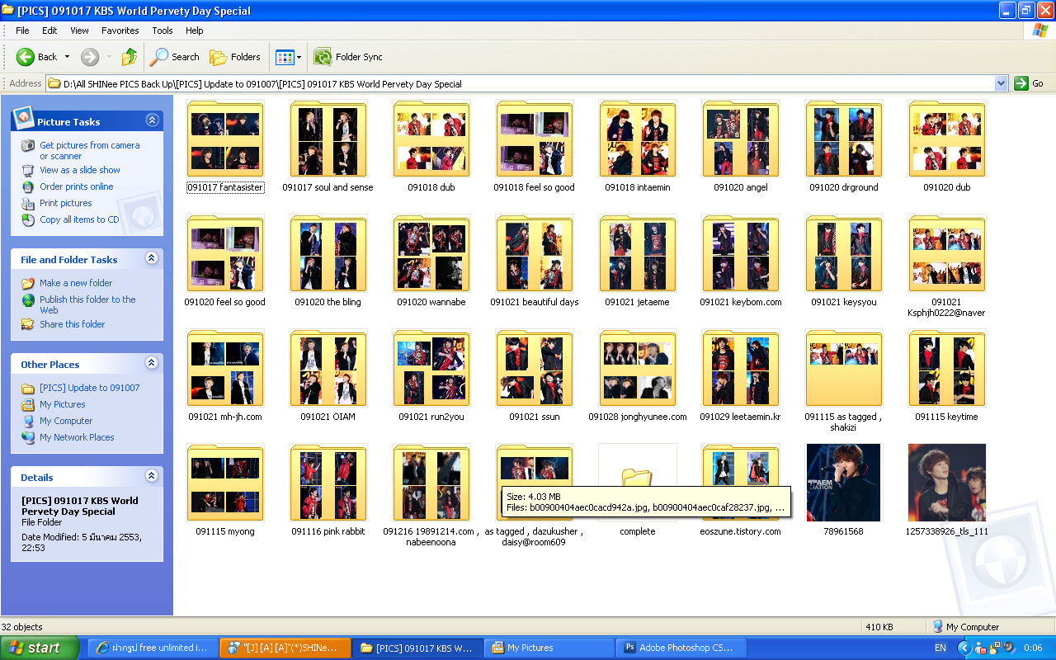Select the 78961568 image thumbnail

tap(843, 483)
